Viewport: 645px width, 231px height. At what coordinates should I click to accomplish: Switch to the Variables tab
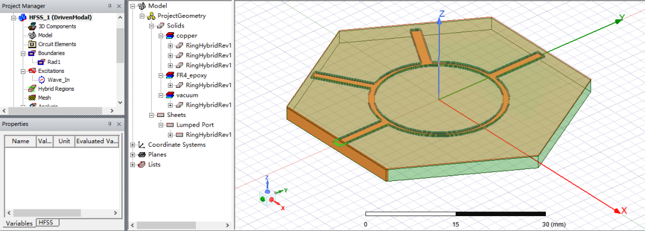(x=19, y=223)
